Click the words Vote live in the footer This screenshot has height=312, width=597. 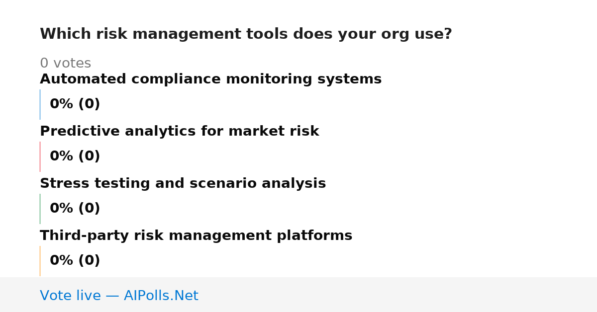coord(70,296)
